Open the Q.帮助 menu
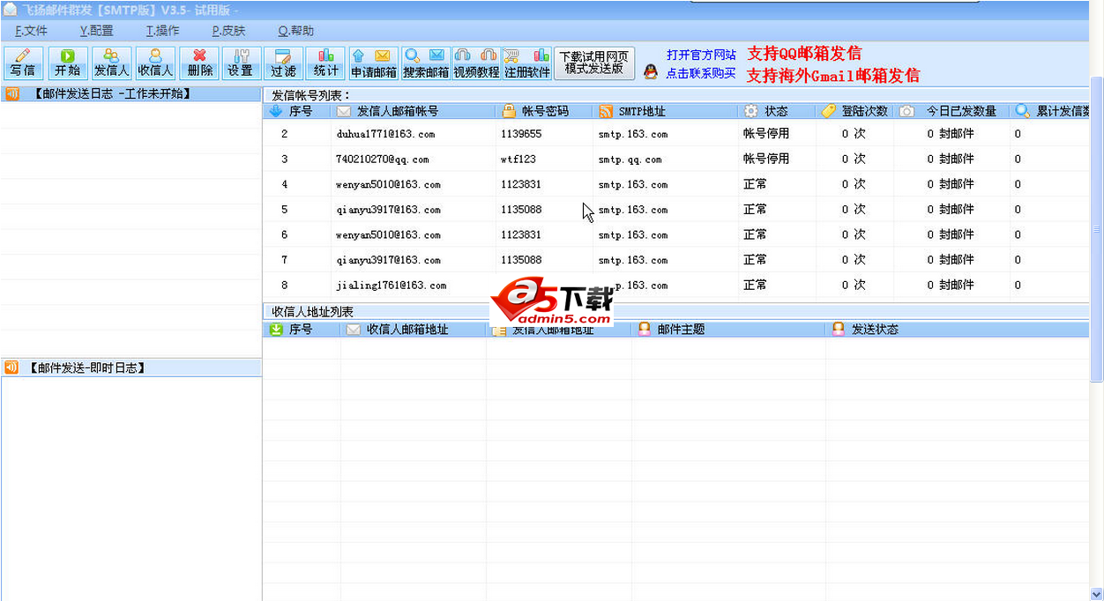The image size is (1104, 601). click(x=295, y=31)
